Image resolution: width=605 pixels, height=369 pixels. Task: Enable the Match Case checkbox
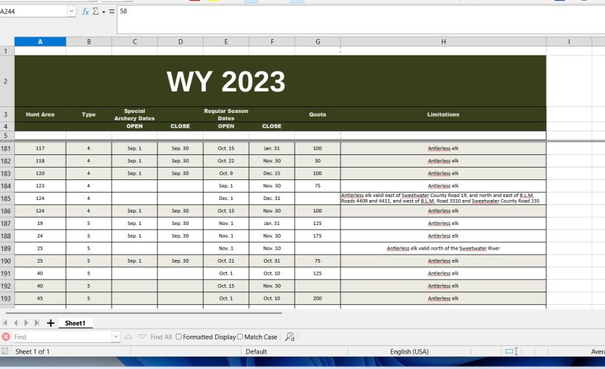(x=240, y=337)
